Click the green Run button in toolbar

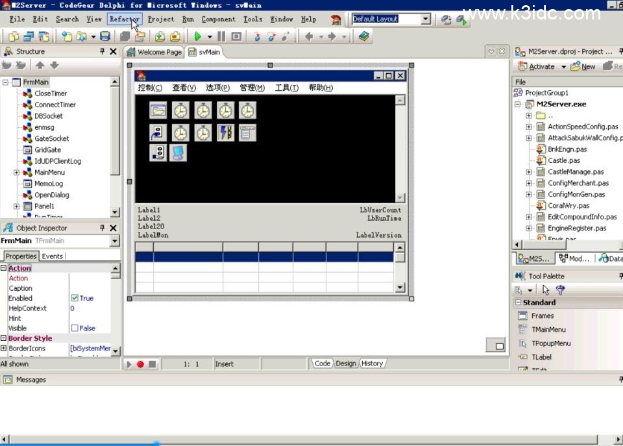198,37
